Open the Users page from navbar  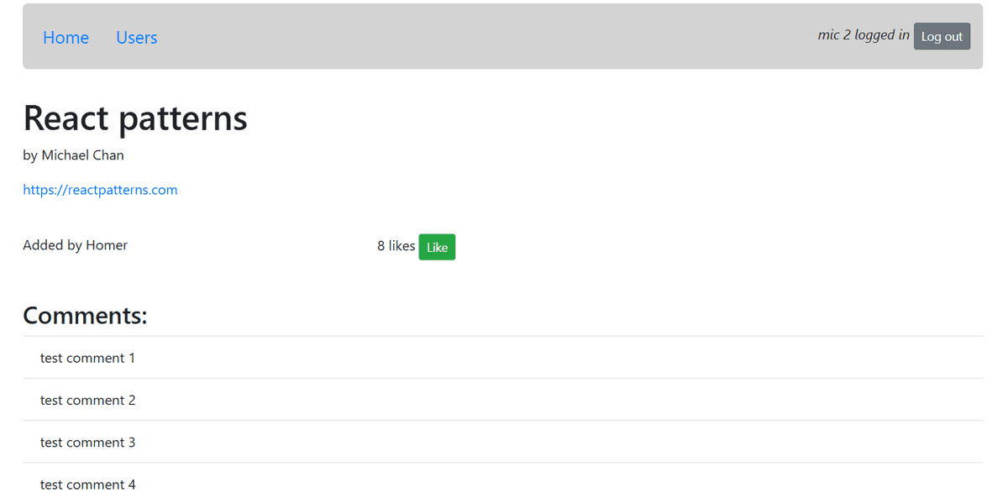coord(136,38)
